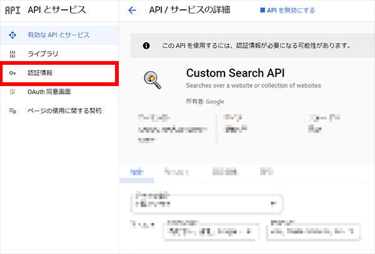Open OAuth 同意画面 in the sidebar

pos(59,92)
